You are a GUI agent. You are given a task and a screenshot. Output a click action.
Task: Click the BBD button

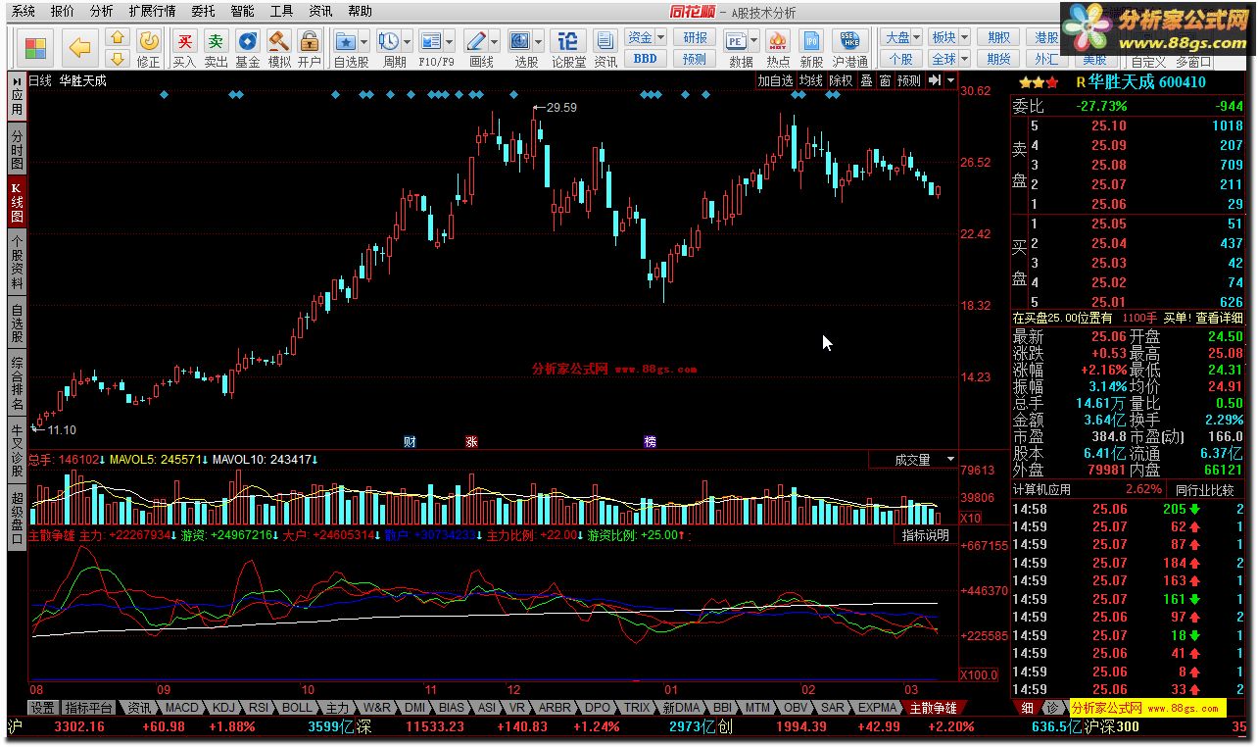tap(645, 59)
